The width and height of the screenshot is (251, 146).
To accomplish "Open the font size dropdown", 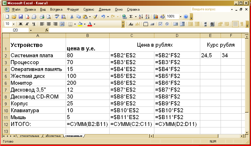I will pyautogui.click(x=13, y=24).
